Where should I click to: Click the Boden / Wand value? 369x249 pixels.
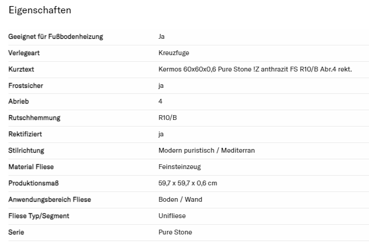(x=181, y=199)
